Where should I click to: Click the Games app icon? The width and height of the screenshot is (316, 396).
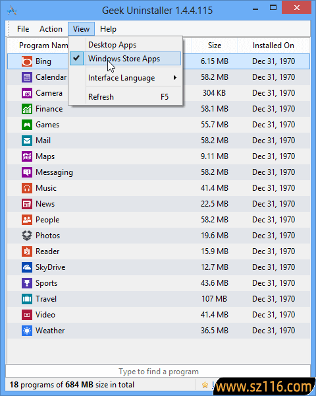(27, 125)
